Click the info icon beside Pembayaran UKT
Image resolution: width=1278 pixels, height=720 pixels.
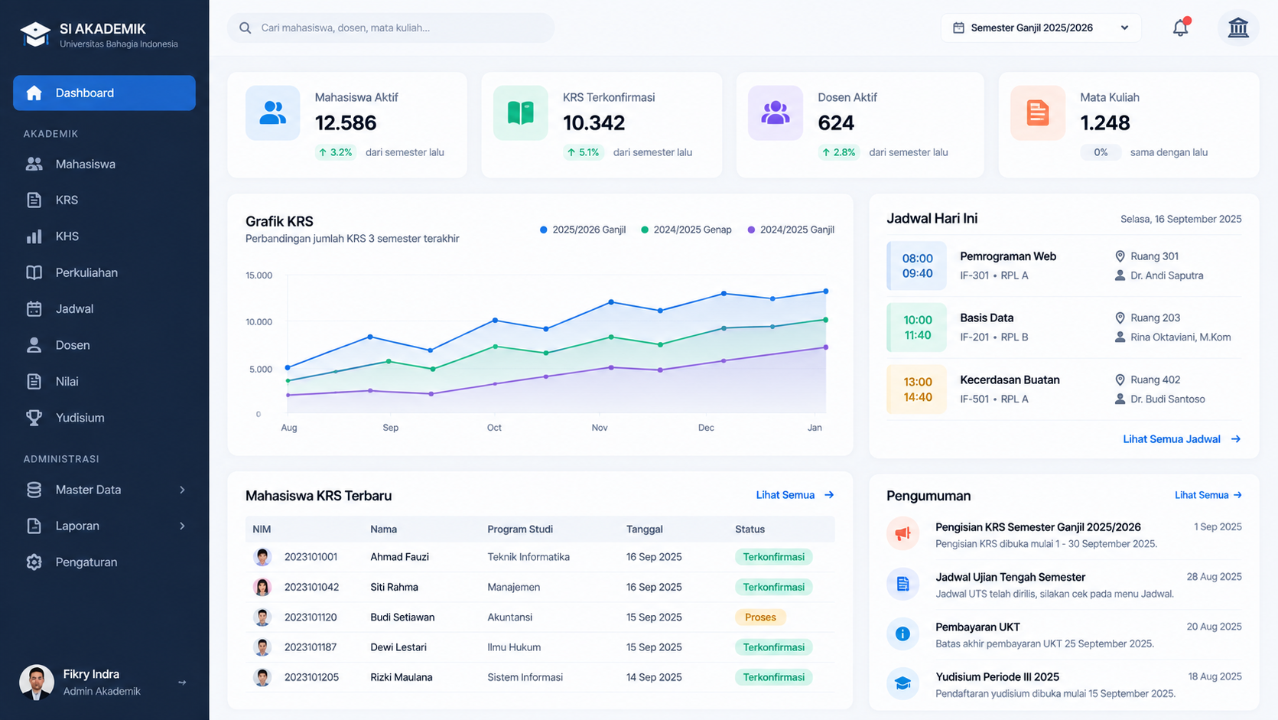pyautogui.click(x=903, y=634)
